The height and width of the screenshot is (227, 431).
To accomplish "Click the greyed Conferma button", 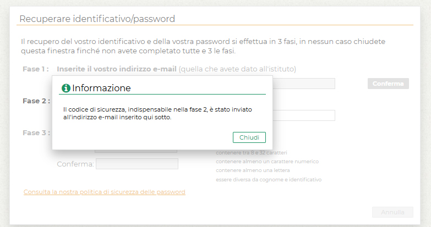I will pos(388,84).
